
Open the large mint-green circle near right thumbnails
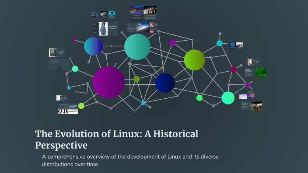click(x=228, y=98)
